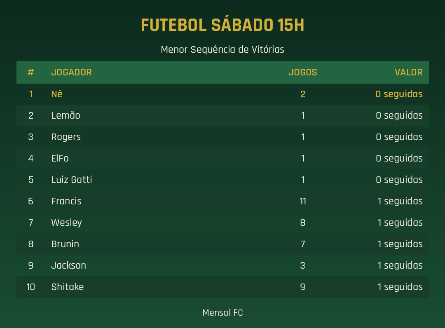This screenshot has height=328, width=445.
Task: Select the Luiz Gatti row
Action: tap(222, 180)
